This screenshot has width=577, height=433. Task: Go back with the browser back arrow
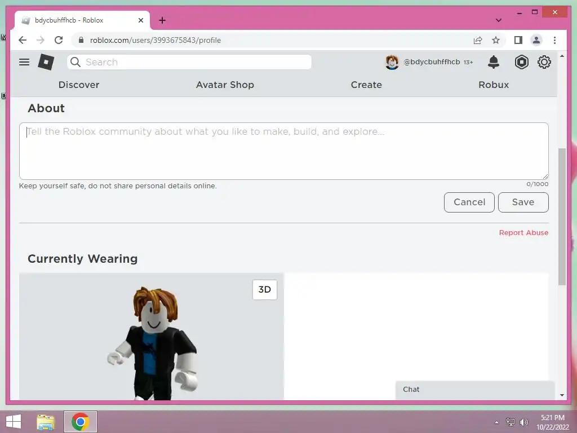click(x=23, y=40)
